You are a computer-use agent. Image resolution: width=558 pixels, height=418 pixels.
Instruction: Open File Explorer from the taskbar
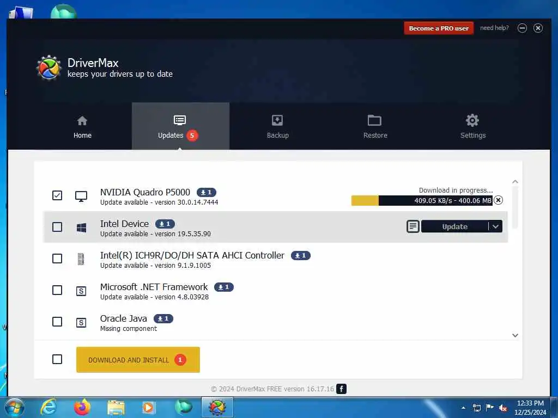116,408
